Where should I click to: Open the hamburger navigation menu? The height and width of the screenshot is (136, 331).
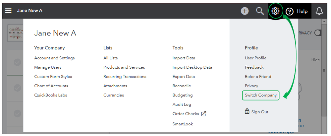tap(8, 11)
